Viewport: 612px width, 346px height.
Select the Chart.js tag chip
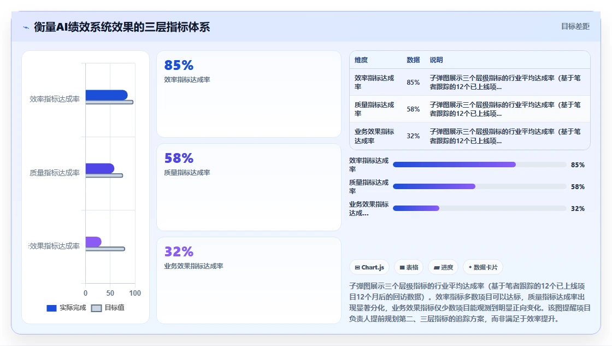pos(369,267)
